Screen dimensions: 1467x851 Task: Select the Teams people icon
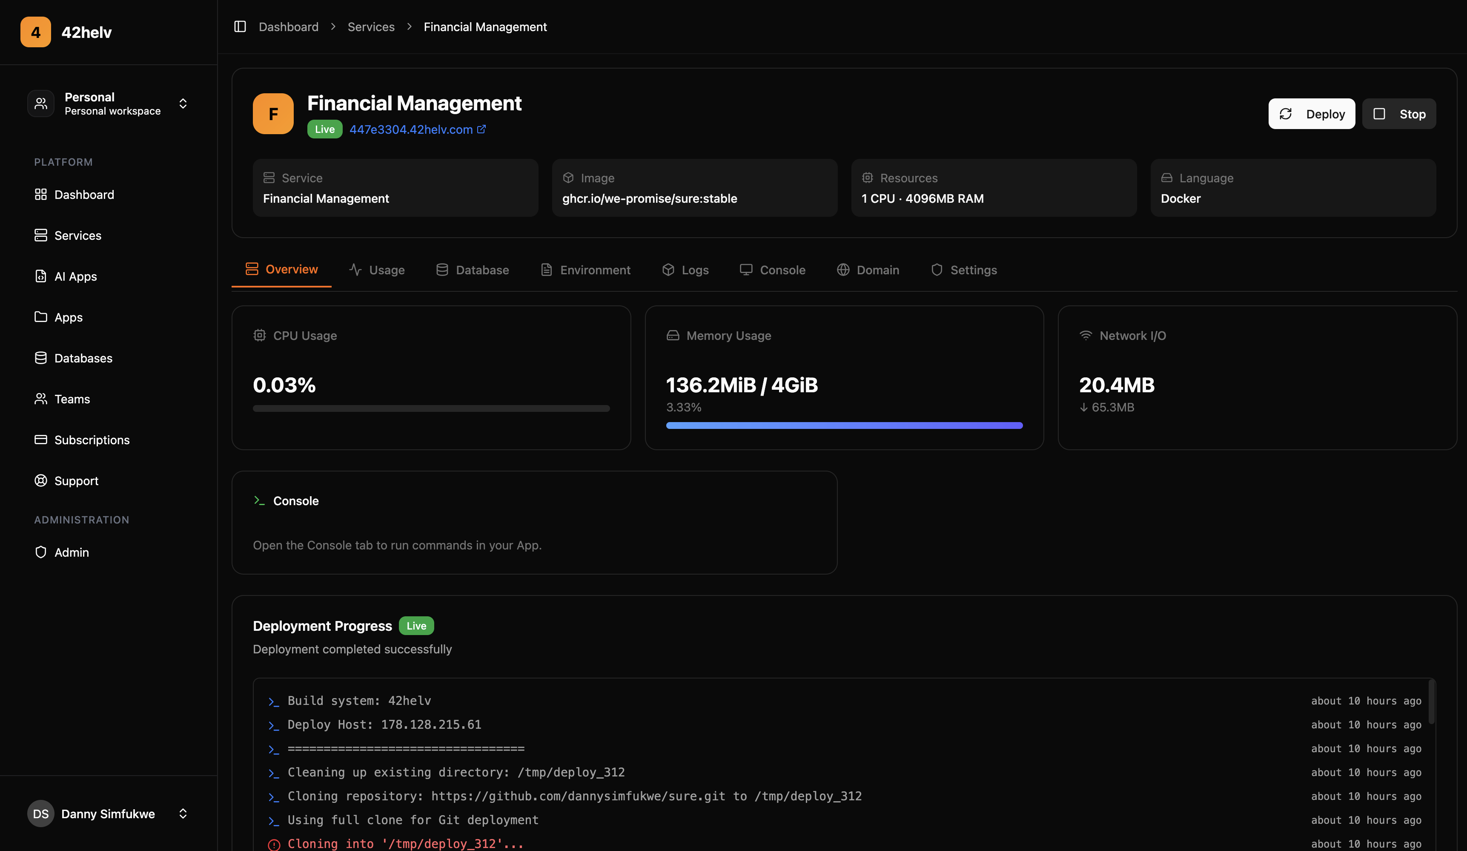41,399
